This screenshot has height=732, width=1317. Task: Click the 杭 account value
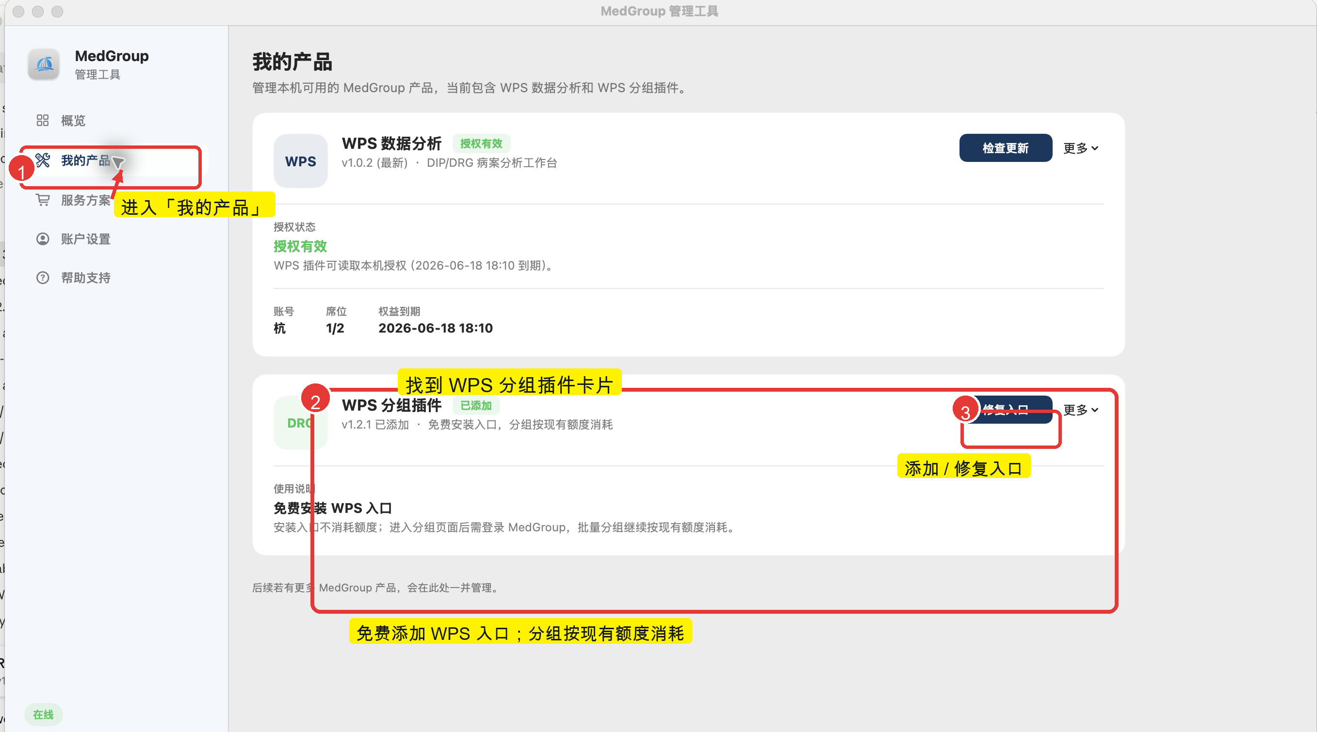(x=280, y=328)
